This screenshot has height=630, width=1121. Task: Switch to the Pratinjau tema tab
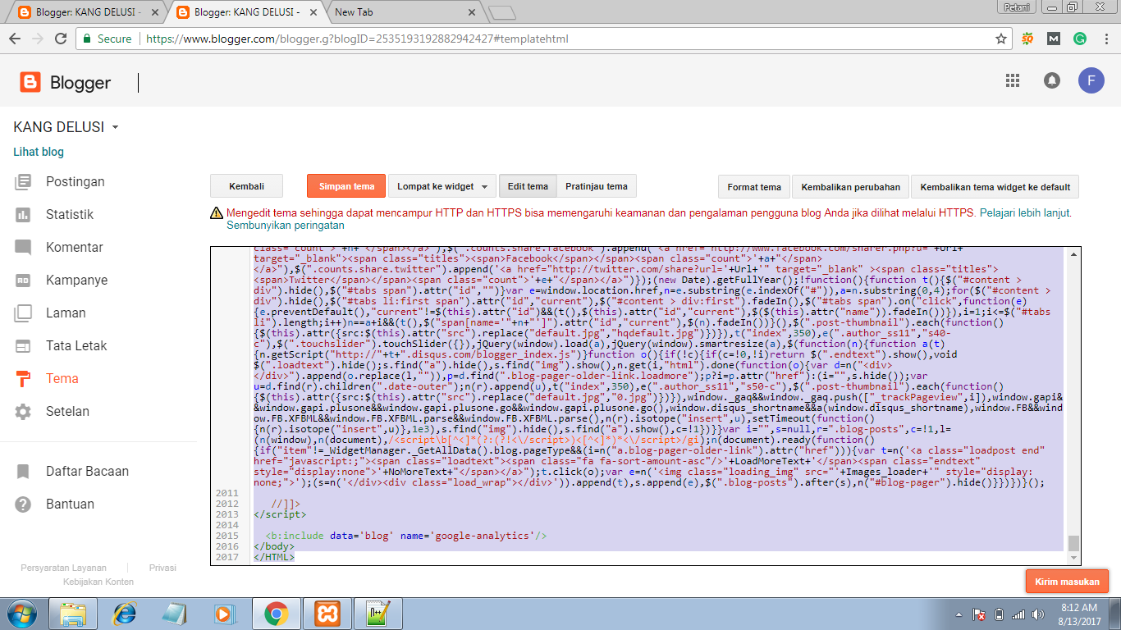(596, 186)
